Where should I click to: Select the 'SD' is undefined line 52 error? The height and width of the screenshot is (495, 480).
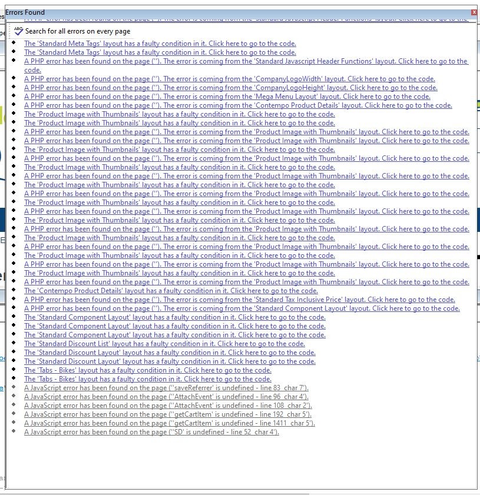(151, 432)
